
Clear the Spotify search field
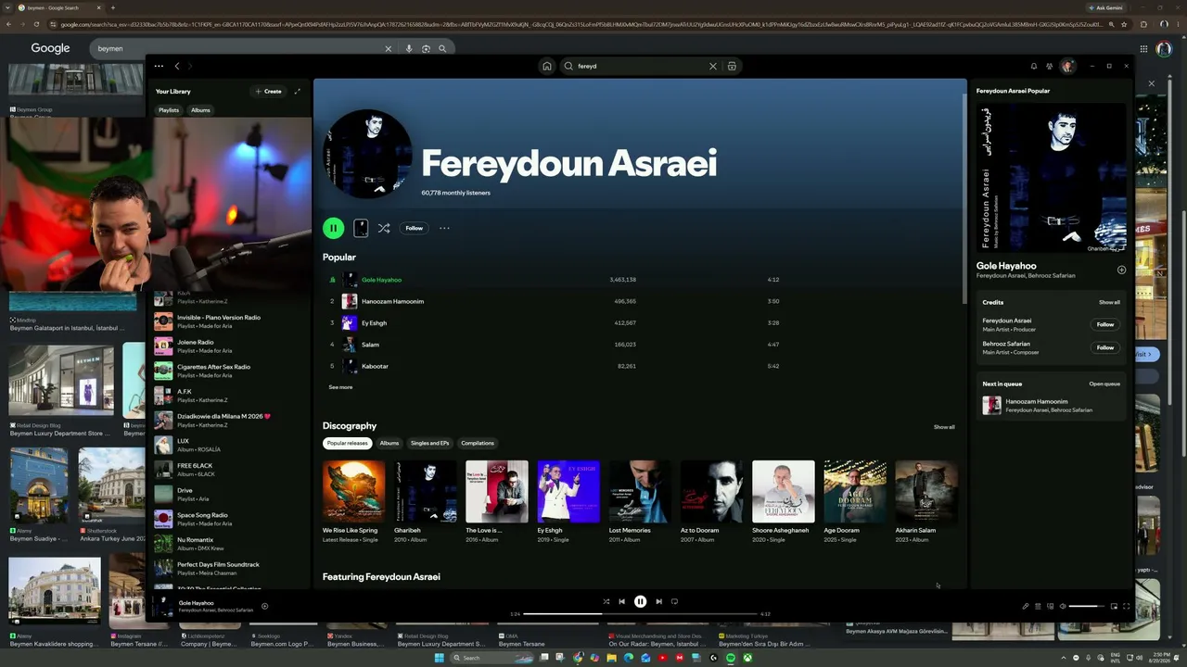coord(713,66)
